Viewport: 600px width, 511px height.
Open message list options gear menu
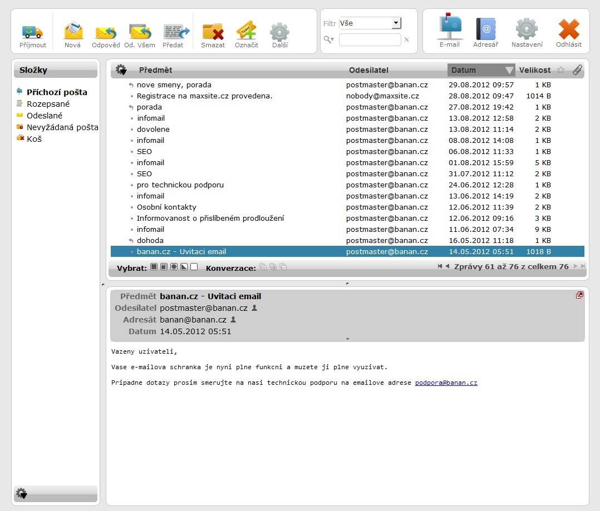point(121,70)
